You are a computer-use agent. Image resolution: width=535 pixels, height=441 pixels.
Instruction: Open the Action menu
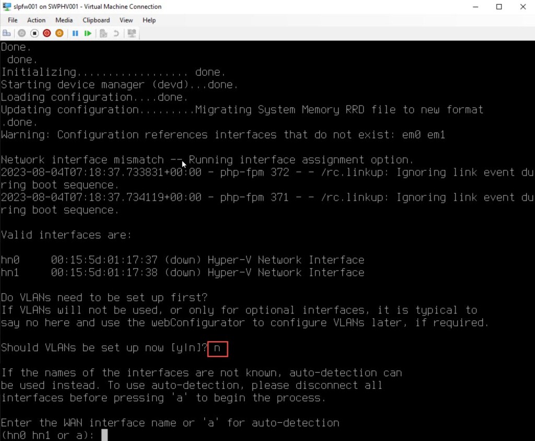tap(37, 20)
